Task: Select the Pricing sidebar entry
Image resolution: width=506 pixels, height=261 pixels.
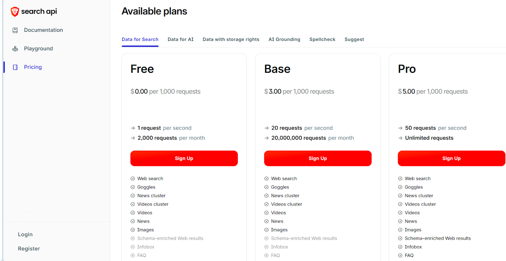Action: [x=33, y=67]
